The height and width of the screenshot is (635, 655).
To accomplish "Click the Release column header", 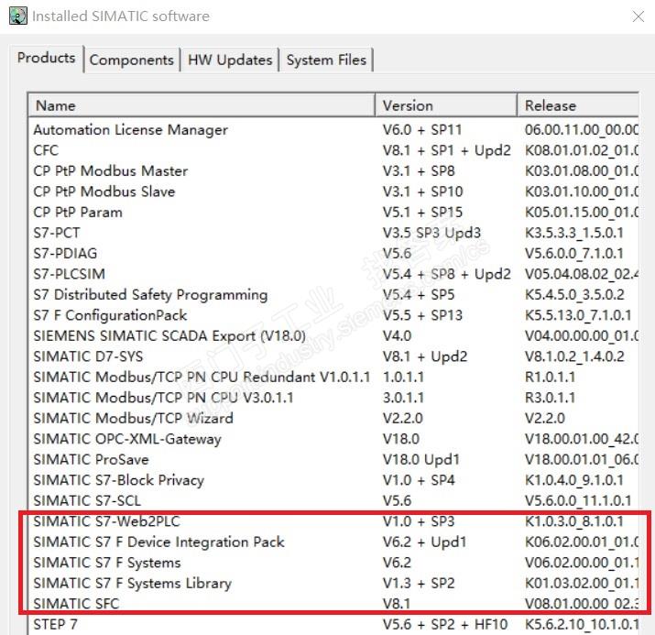I will pyautogui.click(x=577, y=105).
